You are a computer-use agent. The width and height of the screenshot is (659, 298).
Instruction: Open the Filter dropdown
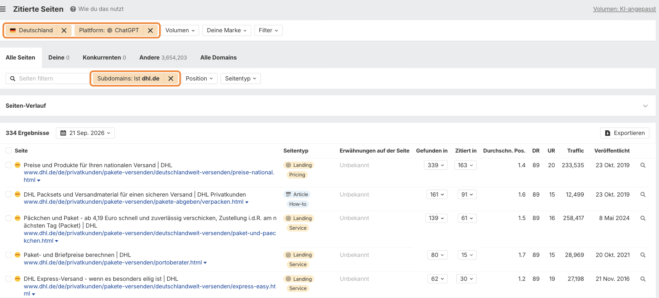(x=269, y=30)
